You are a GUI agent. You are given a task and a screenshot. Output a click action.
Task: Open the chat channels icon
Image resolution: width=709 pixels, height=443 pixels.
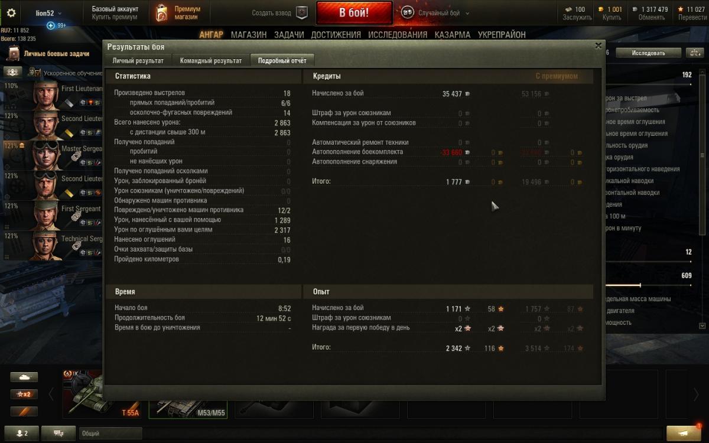coord(58,433)
